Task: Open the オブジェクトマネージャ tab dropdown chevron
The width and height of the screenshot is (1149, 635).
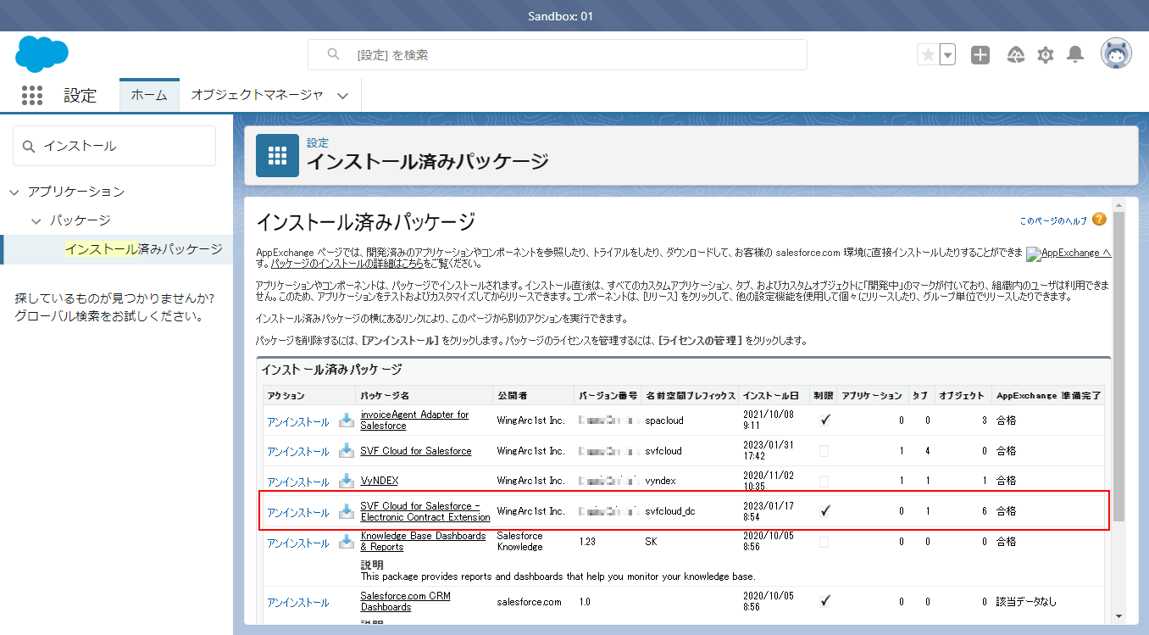Action: click(342, 96)
